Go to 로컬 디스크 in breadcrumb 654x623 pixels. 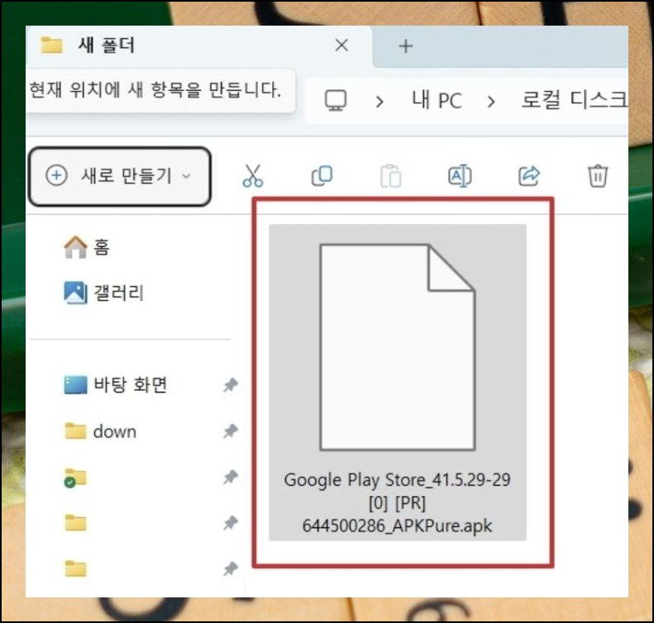[575, 100]
